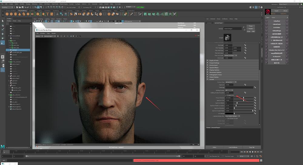Viewport: 303px width, 165px height.
Task: Toggle the Enable DOF checkbox
Action: pyautogui.click(x=226, y=95)
